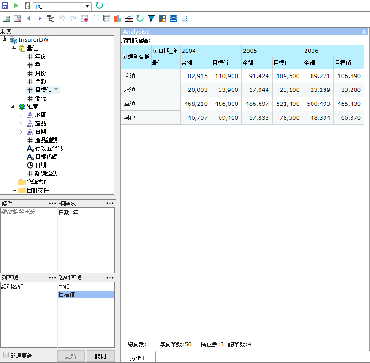This screenshot has height=363, width=370.
Task: Select 金額 in the data area
Action: 64,286
